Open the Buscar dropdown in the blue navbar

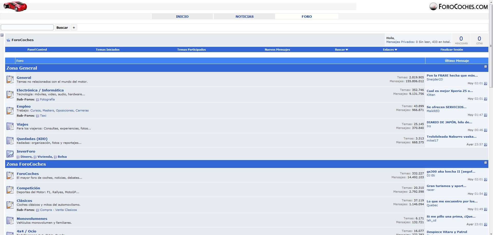pyautogui.click(x=341, y=50)
